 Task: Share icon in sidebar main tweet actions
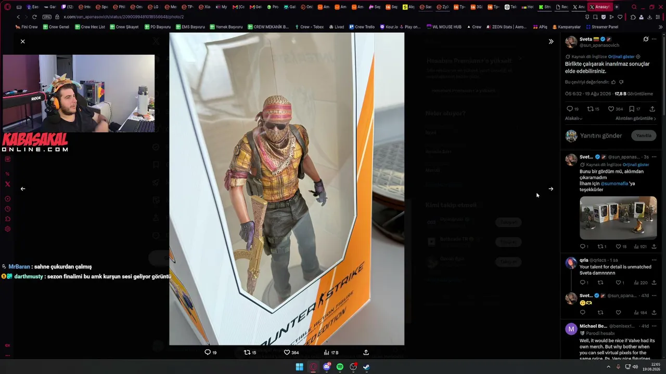tap(652, 109)
